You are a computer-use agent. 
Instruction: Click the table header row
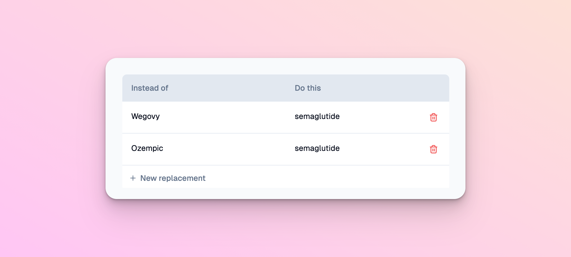(285, 88)
